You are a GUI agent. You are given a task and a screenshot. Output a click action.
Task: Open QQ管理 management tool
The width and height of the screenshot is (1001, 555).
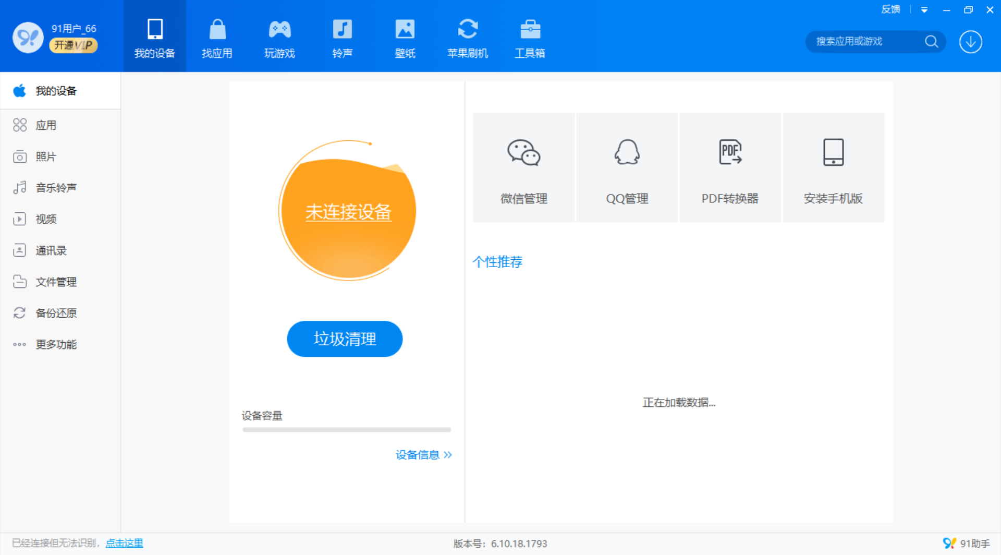(x=627, y=167)
